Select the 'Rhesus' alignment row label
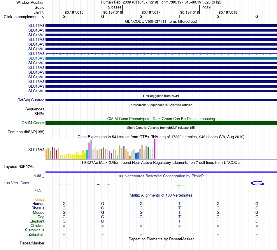The image size is (277, 250). (x=38, y=208)
